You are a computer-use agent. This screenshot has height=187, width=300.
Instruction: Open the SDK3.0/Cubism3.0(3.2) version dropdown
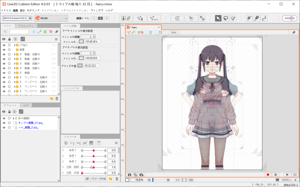click(30, 18)
